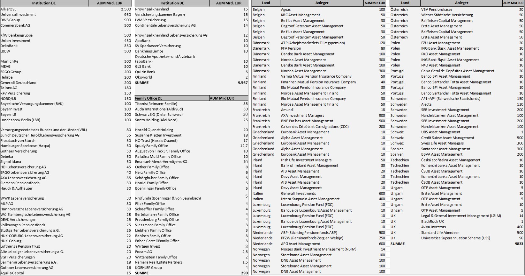Viewport: 525px width, 276px height.
Task: Click the Generali Investments cell
Action: click(298, 194)
